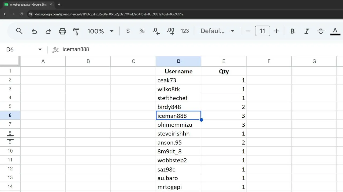
Task: Click the Qty header cell
Action: point(224,71)
